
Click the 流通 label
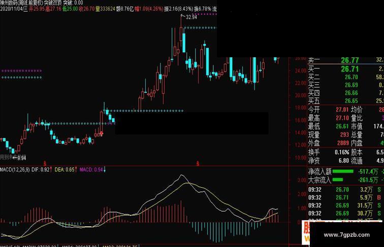pyautogui.click(x=357, y=161)
